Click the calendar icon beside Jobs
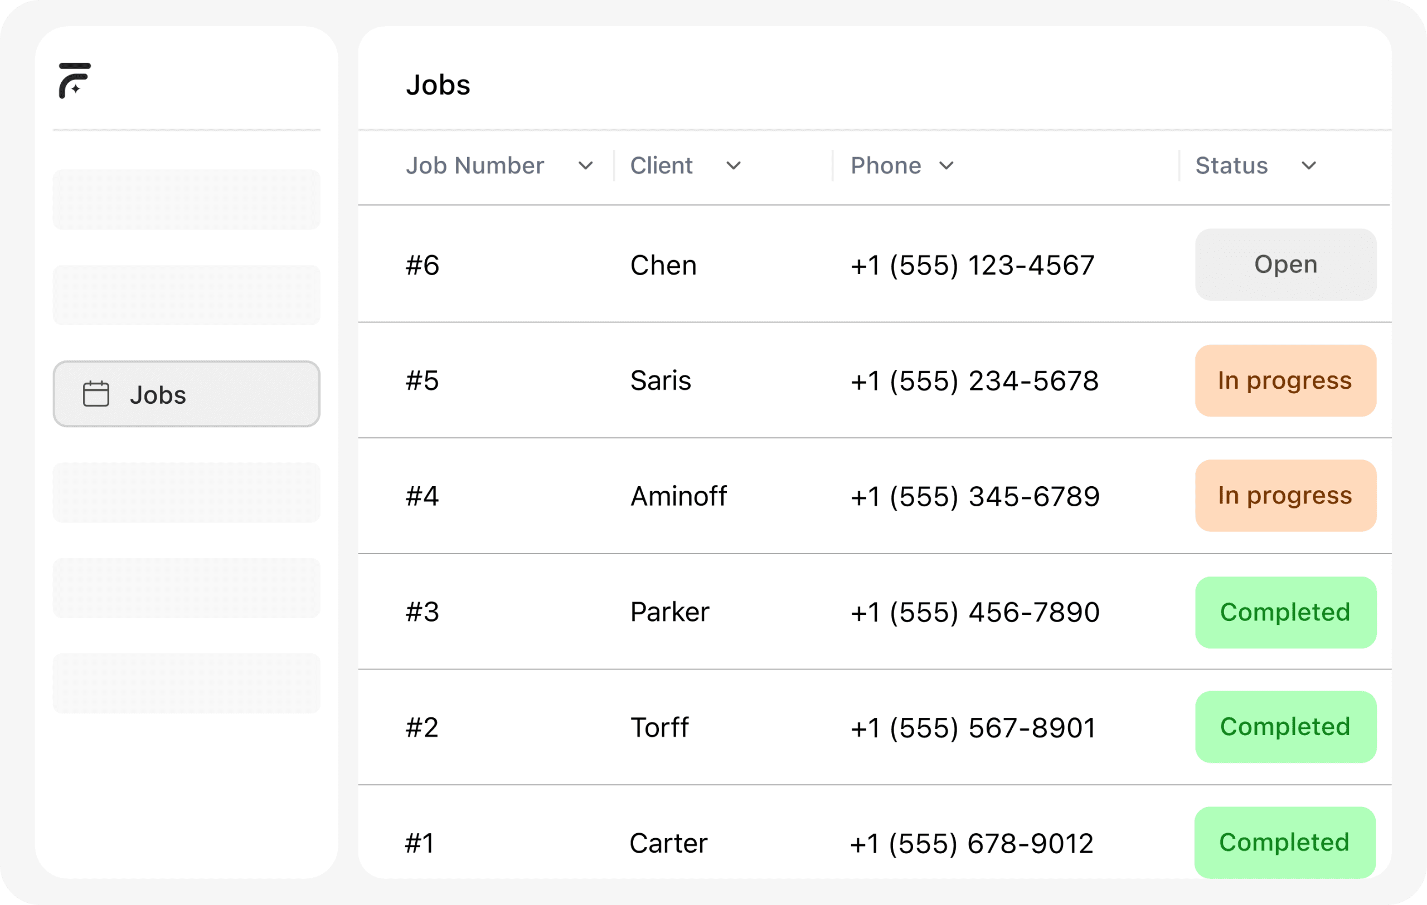1427x905 pixels. 96,394
